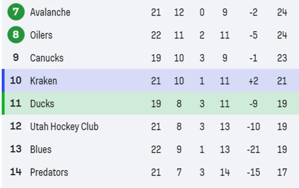This screenshot has width=299, height=188.
Task: Click the Blues team name
Action: pos(41,150)
